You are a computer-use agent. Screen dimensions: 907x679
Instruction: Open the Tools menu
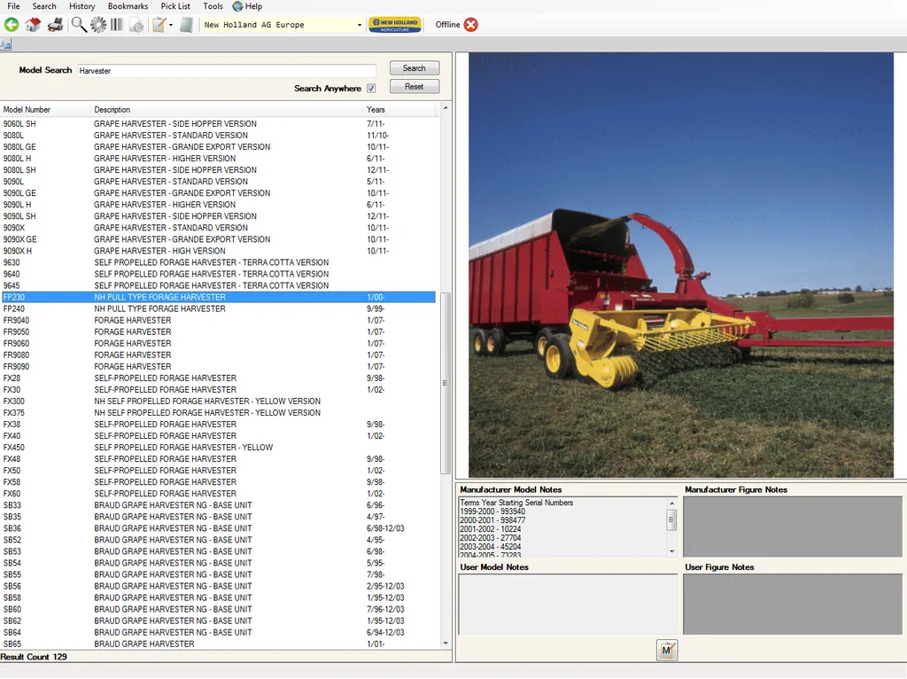213,6
